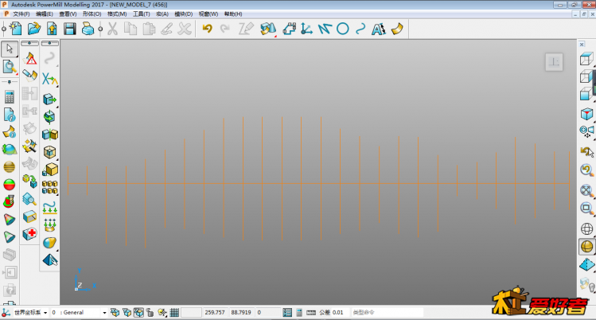Open the 编辑(E) menu
This screenshot has width=596, height=320.
pos(45,14)
